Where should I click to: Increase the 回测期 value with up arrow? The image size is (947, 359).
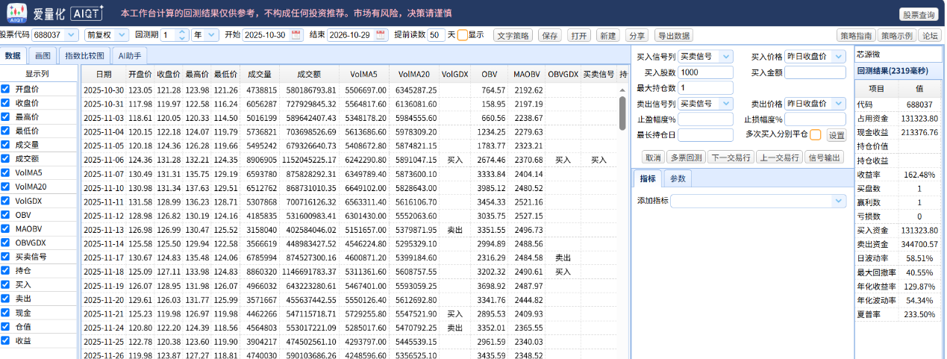tap(182, 32)
